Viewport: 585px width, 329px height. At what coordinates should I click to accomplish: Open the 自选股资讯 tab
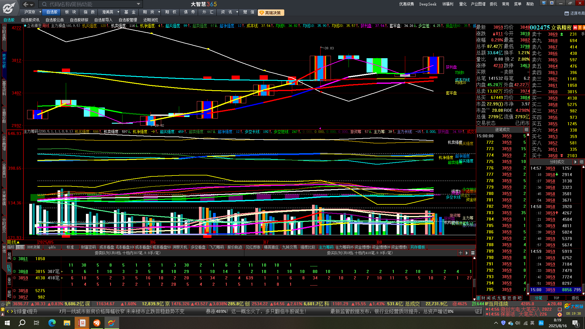pos(30,20)
